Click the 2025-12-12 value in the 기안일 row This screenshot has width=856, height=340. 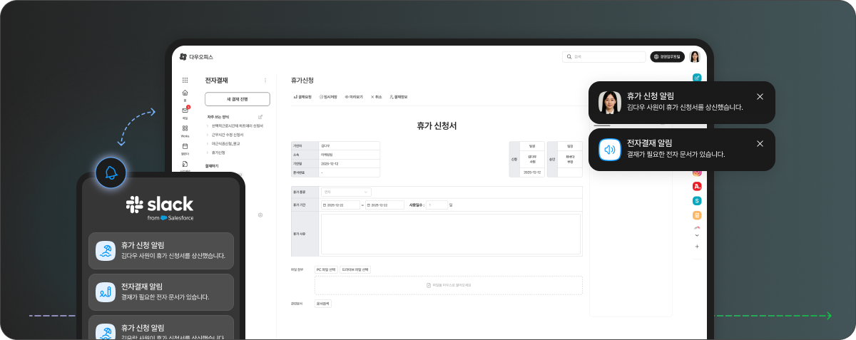click(330, 163)
